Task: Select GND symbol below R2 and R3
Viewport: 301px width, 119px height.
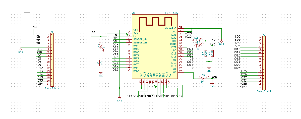Action: [x=209, y=70]
